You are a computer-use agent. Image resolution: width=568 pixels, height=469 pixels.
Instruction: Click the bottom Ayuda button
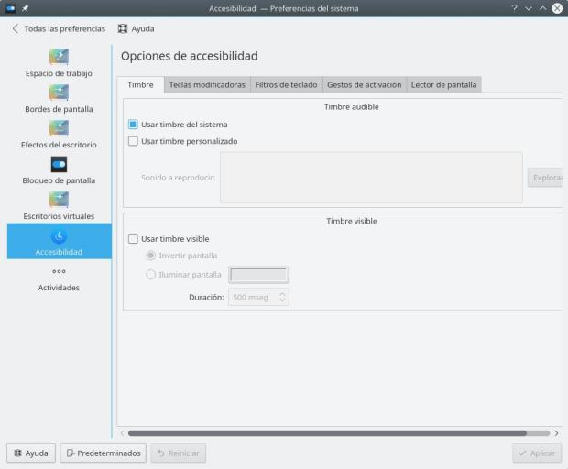31,453
